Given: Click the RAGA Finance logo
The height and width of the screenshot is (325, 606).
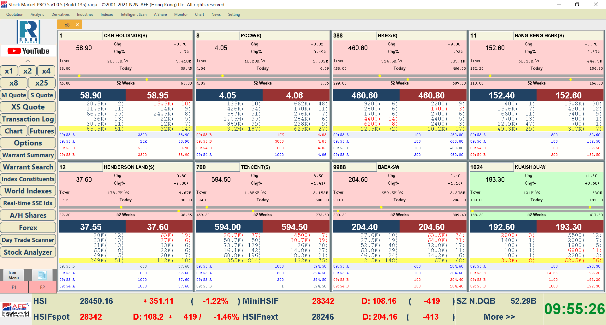Looking at the screenshot, I should [x=28, y=32].
